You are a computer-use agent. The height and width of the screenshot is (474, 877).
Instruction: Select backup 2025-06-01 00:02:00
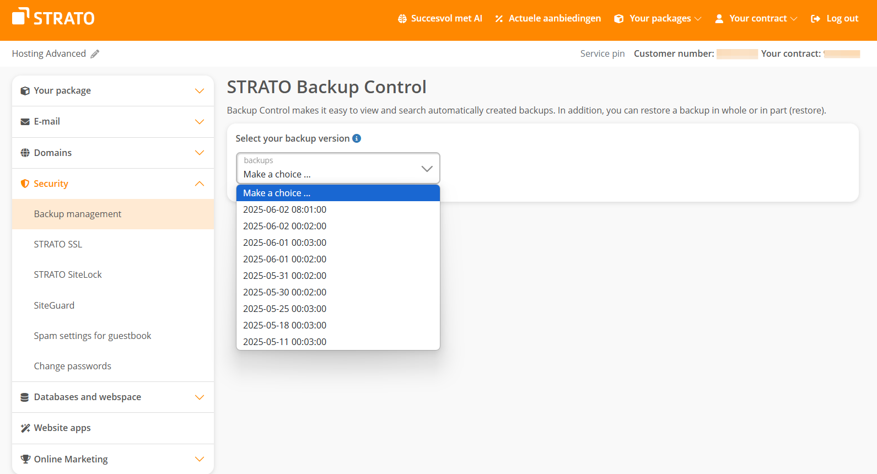pyautogui.click(x=338, y=259)
